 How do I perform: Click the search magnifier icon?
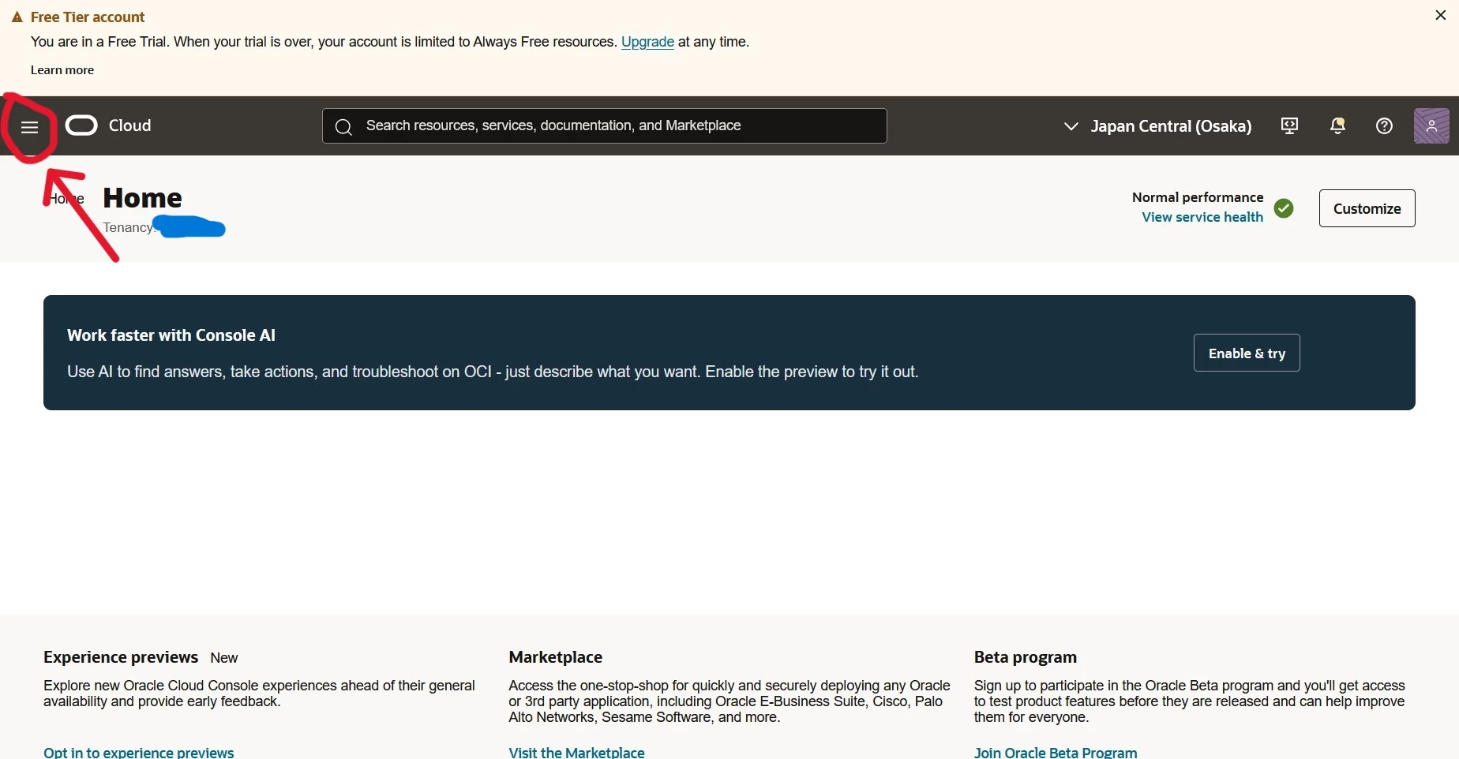pyautogui.click(x=343, y=127)
